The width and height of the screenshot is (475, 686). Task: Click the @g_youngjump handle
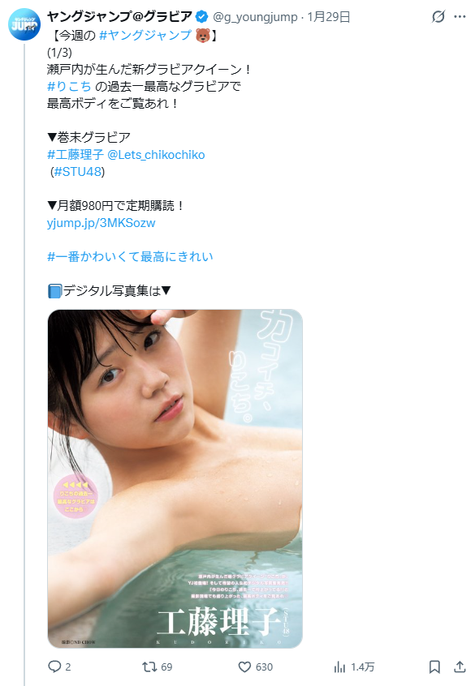tap(255, 17)
